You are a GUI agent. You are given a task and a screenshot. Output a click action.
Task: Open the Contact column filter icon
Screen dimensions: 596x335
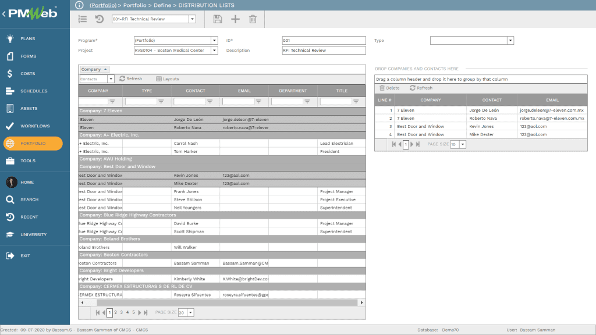point(210,101)
